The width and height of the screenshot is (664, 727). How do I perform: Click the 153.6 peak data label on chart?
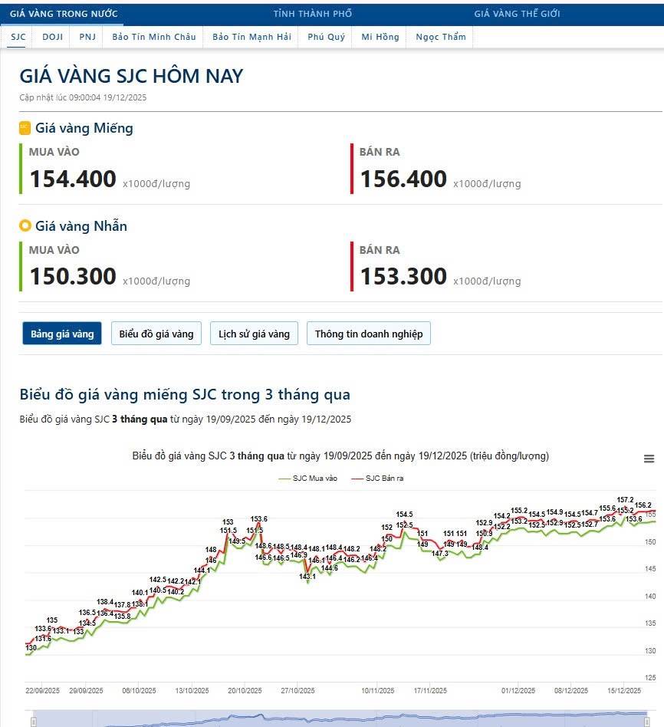258,519
